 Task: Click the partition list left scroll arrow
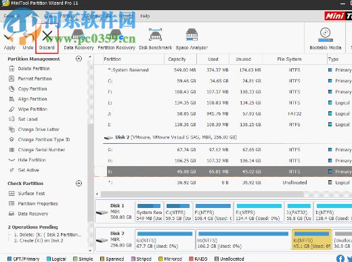97,194
